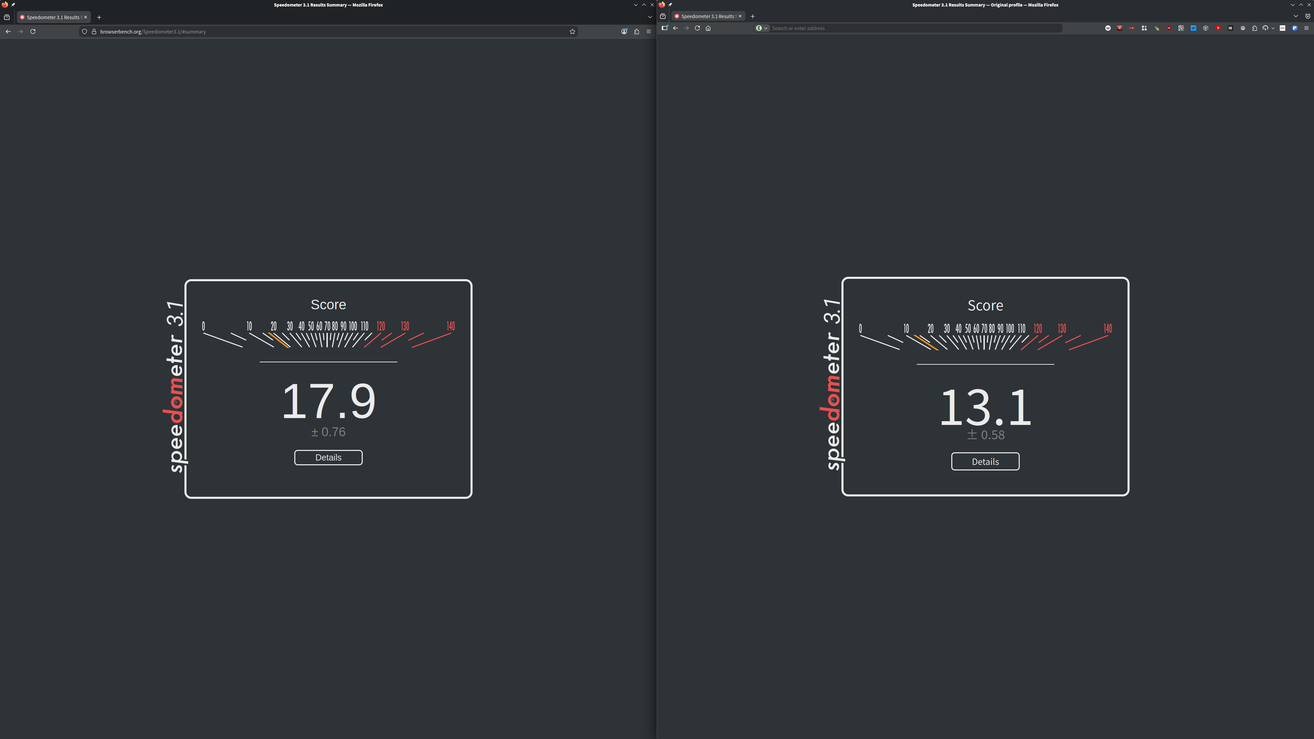Open tracking protection shield in left address bar
This screenshot has height=739, width=1314.
point(85,31)
